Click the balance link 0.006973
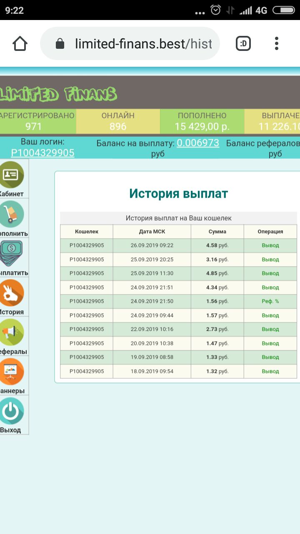Screen dimensions: 300x534 [198, 143]
